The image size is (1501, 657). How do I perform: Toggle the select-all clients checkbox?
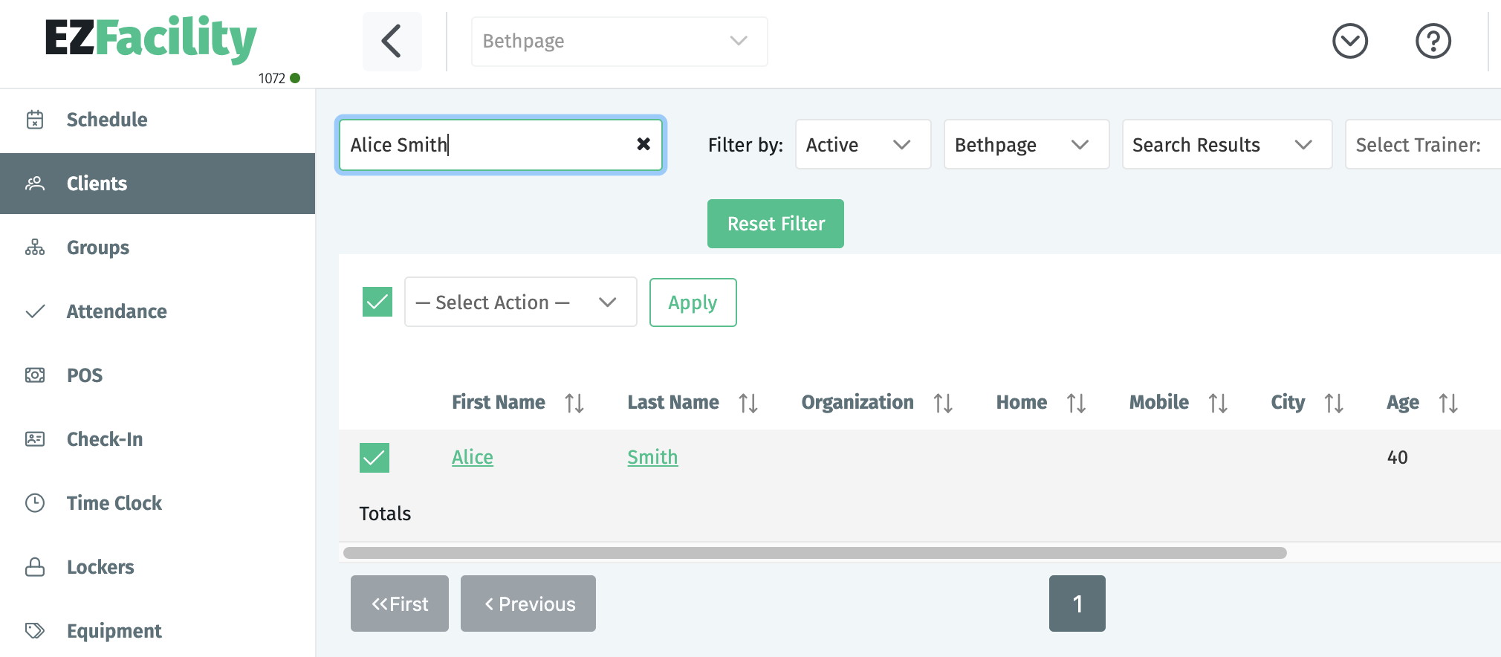click(x=377, y=302)
